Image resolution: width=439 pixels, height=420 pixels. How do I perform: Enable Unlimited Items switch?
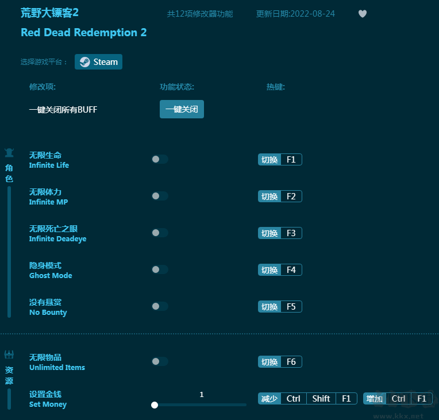tap(160, 361)
